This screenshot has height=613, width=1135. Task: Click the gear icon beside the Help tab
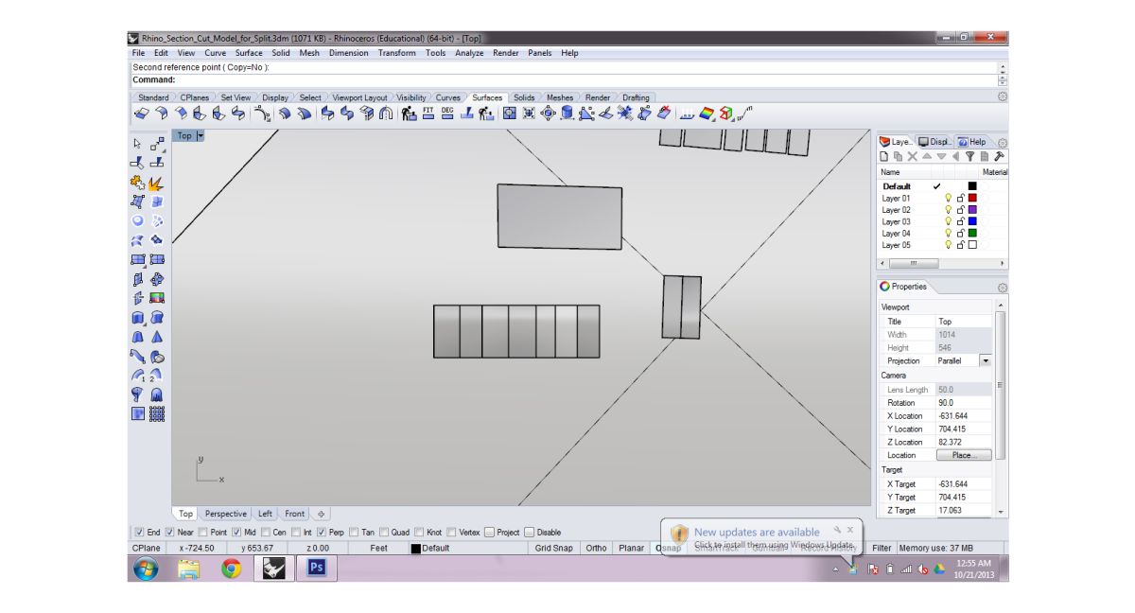point(1003,143)
